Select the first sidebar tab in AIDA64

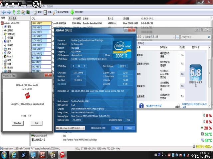click(3, 18)
